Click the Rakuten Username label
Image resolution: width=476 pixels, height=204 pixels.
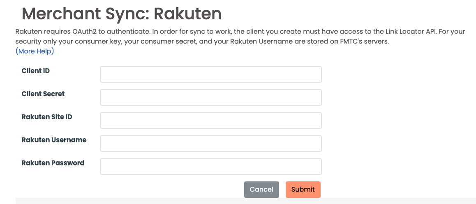pos(54,140)
